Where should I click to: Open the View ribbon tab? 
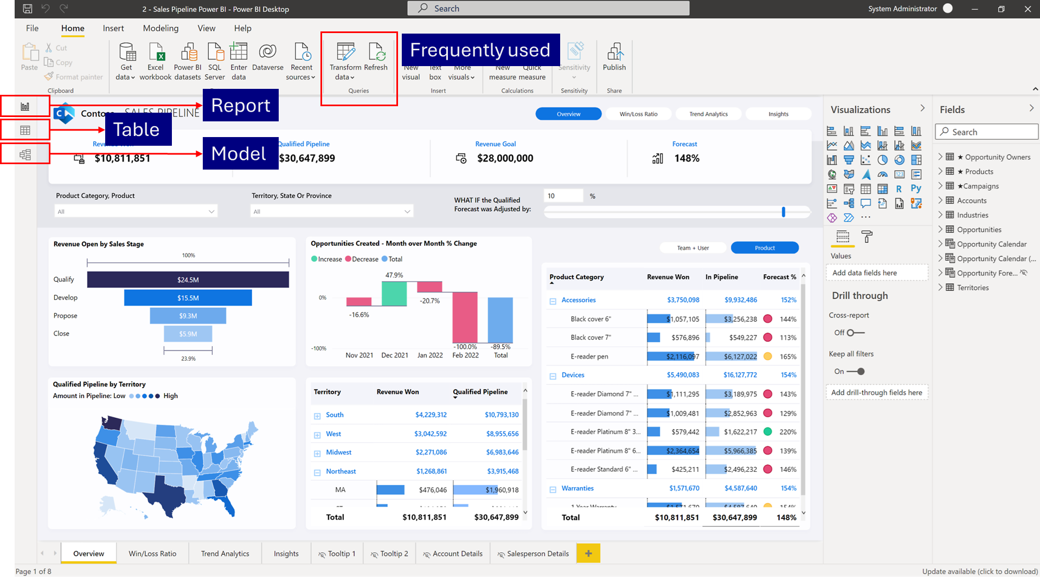pyautogui.click(x=206, y=28)
